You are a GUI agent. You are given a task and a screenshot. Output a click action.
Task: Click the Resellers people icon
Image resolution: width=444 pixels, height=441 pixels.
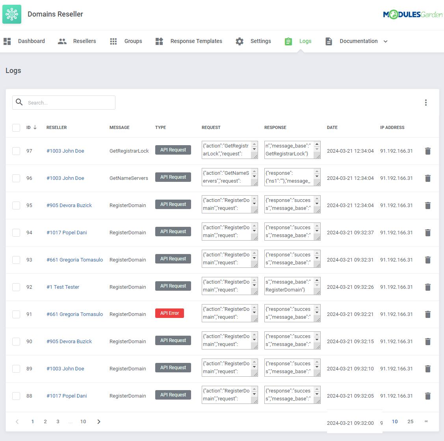[x=62, y=41]
